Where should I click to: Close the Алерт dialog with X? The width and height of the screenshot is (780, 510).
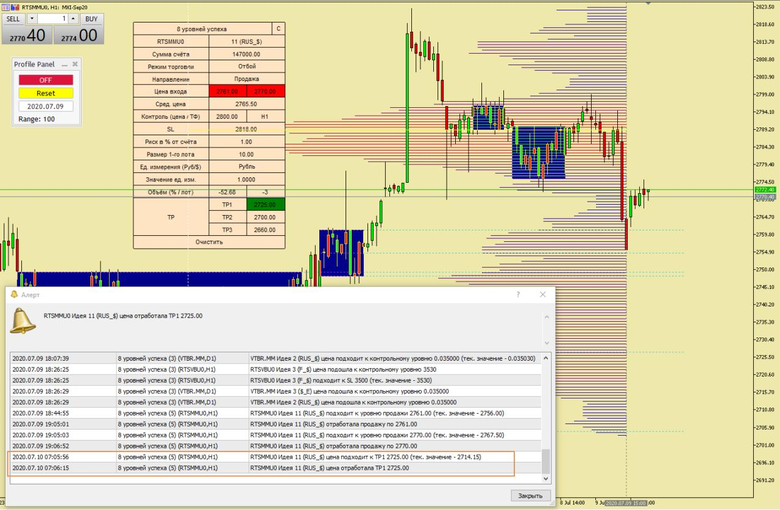point(543,294)
